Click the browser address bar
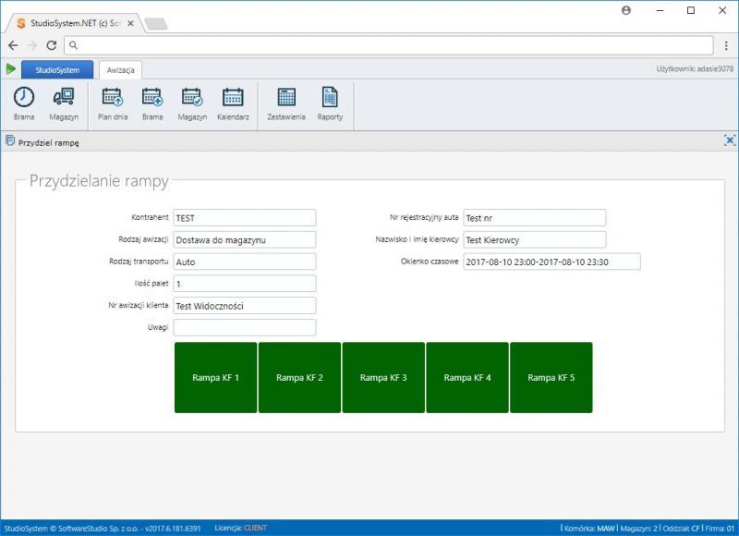Screen dimensions: 739x536 point(388,45)
